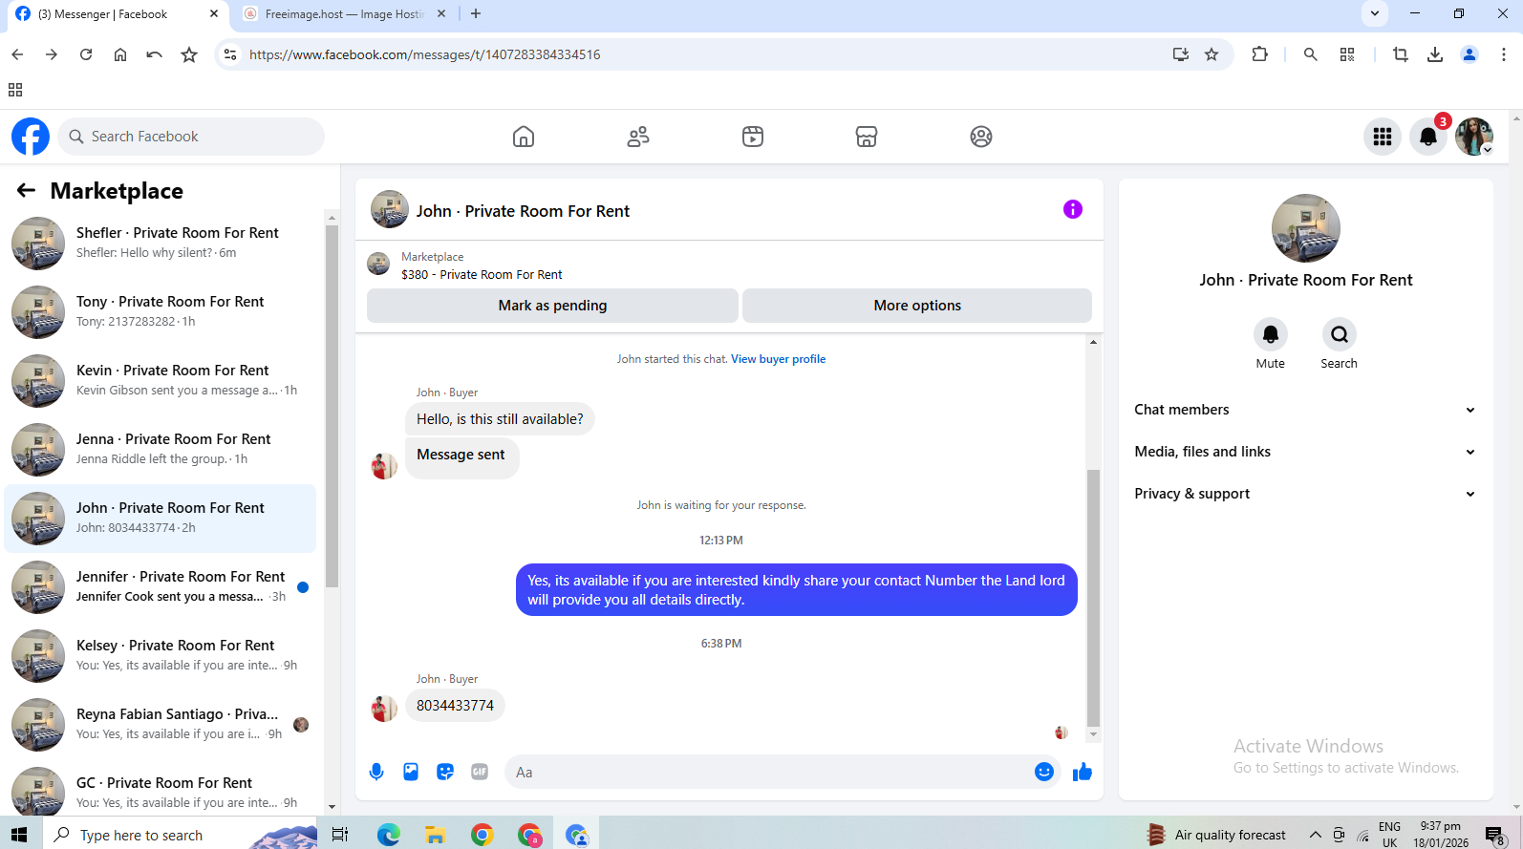Open Tony Private Room For Rent chat
This screenshot has height=849, width=1523.
click(161, 311)
